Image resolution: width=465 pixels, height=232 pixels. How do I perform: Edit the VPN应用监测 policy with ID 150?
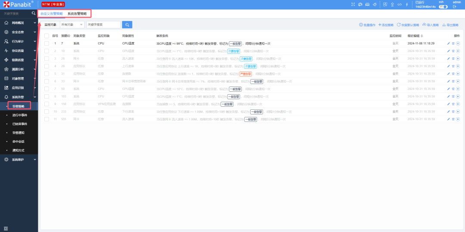[x=448, y=104]
